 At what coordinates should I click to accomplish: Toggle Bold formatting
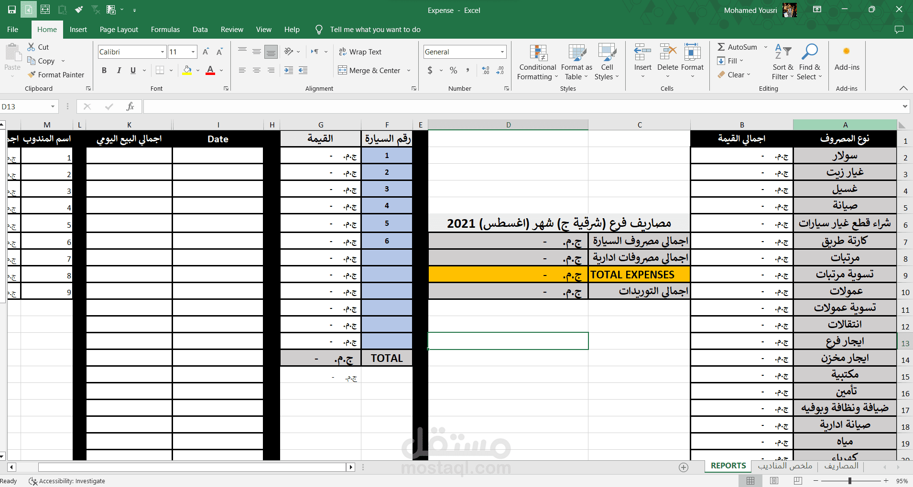click(x=104, y=70)
